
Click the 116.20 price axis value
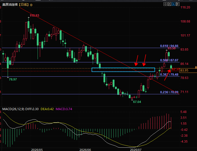(x=185, y=7)
